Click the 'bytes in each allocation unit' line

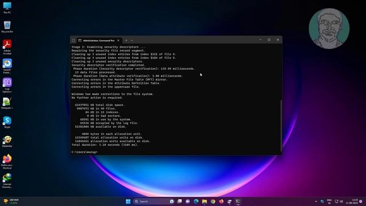pos(112,134)
